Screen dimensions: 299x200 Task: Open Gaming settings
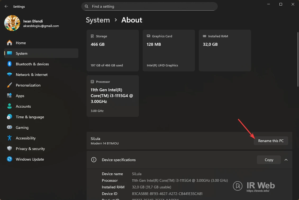41,127
